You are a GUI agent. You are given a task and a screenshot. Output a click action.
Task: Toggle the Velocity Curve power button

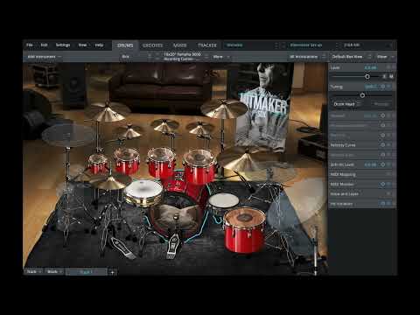tap(383, 145)
